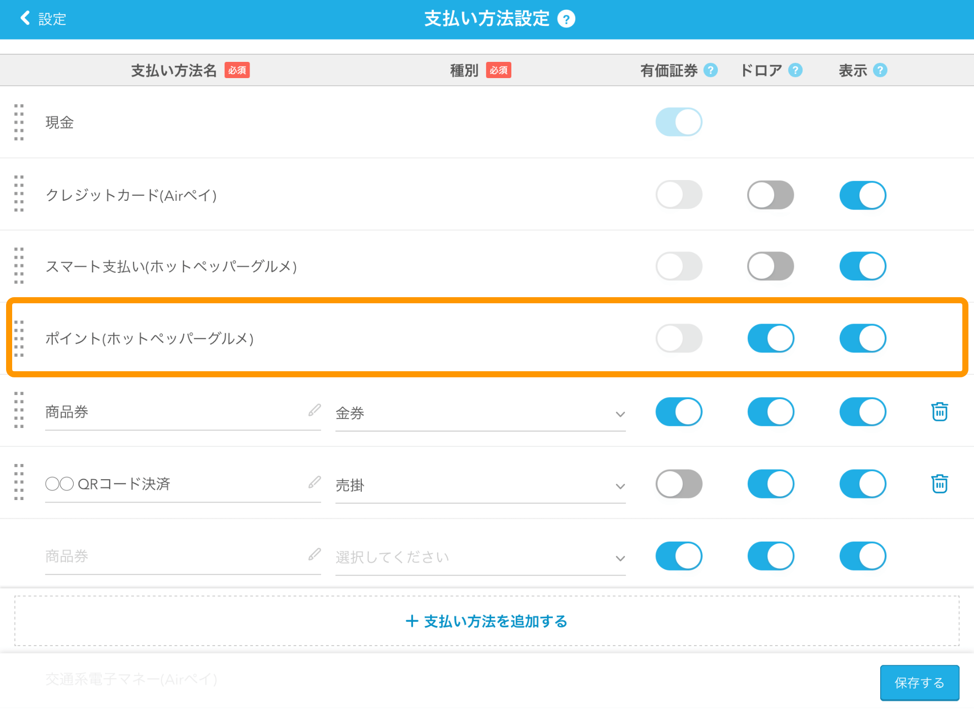Image resolution: width=974 pixels, height=710 pixels.
Task: Select ポイント(ホットペッパーグルメ) label
Action: pos(150,338)
